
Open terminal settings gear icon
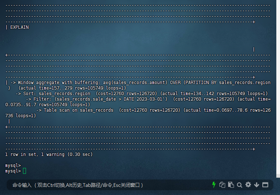tap(248, 185)
